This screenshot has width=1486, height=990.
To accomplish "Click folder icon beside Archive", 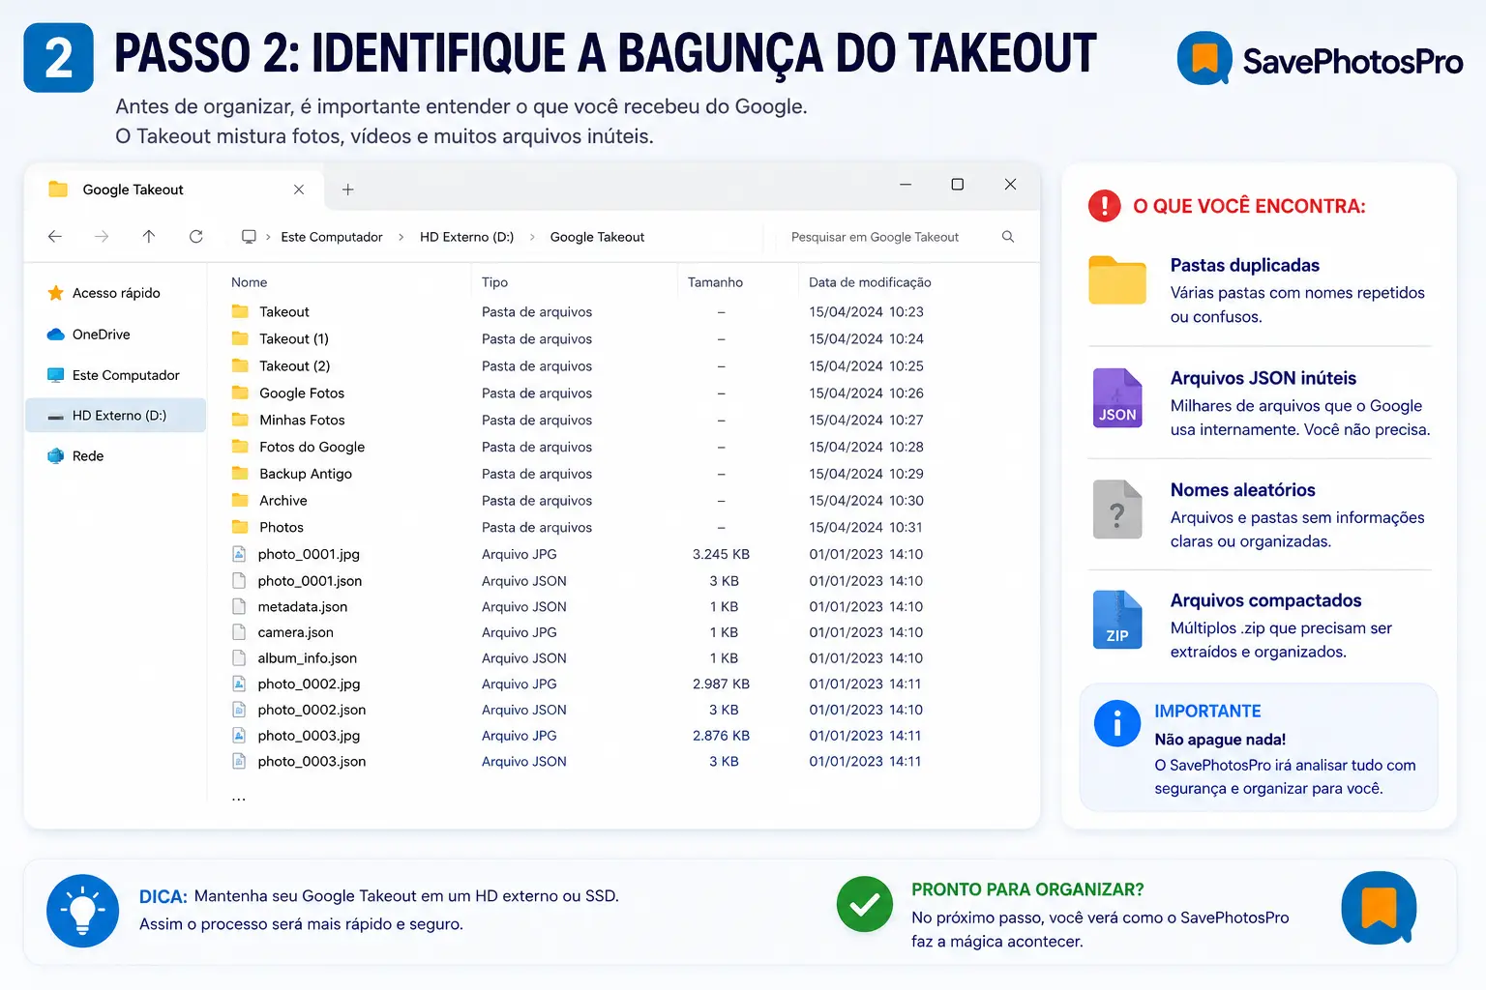I will pos(240,501).
